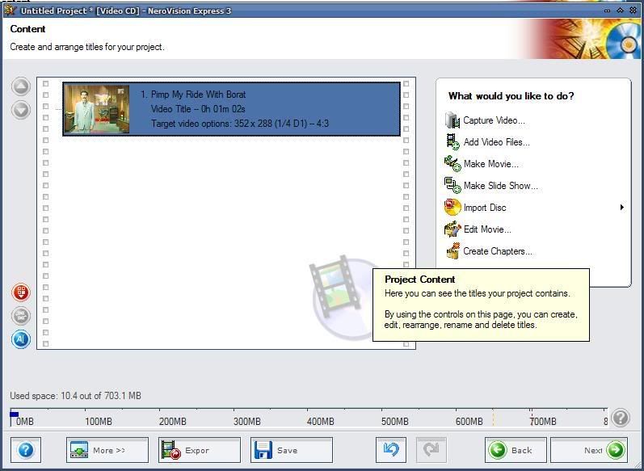Click the Create Chapters icon
644x471 pixels.
[x=452, y=251]
